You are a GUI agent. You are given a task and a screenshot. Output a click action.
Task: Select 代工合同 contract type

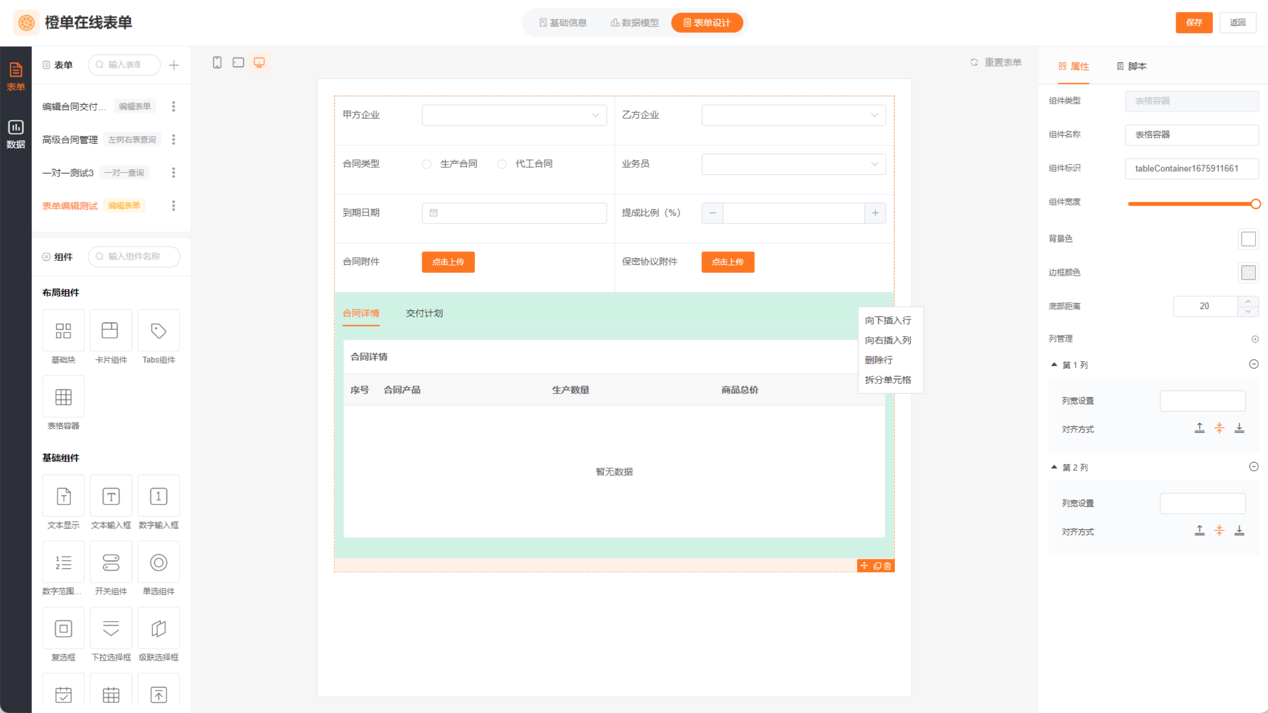tap(501, 164)
